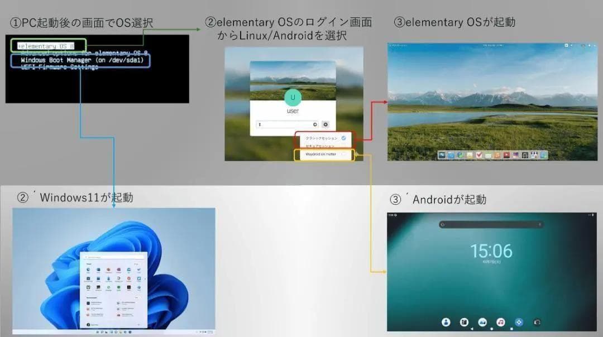Image resolution: width=603 pixels, height=337 pixels.
Task: Tap the Android back navigation button
Action: coord(472,329)
